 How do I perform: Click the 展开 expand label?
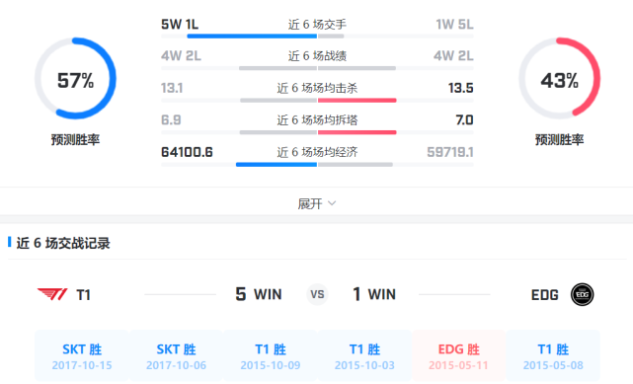(x=310, y=203)
